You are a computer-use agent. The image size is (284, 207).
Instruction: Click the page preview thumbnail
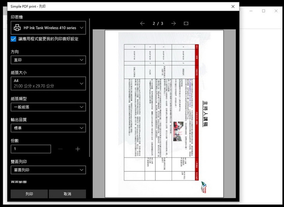164,114
